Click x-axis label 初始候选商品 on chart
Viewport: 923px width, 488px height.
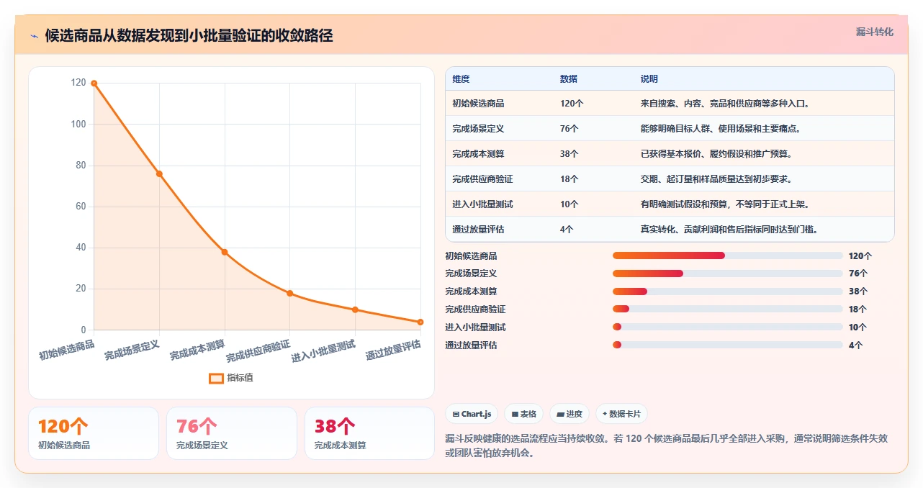click(67, 350)
